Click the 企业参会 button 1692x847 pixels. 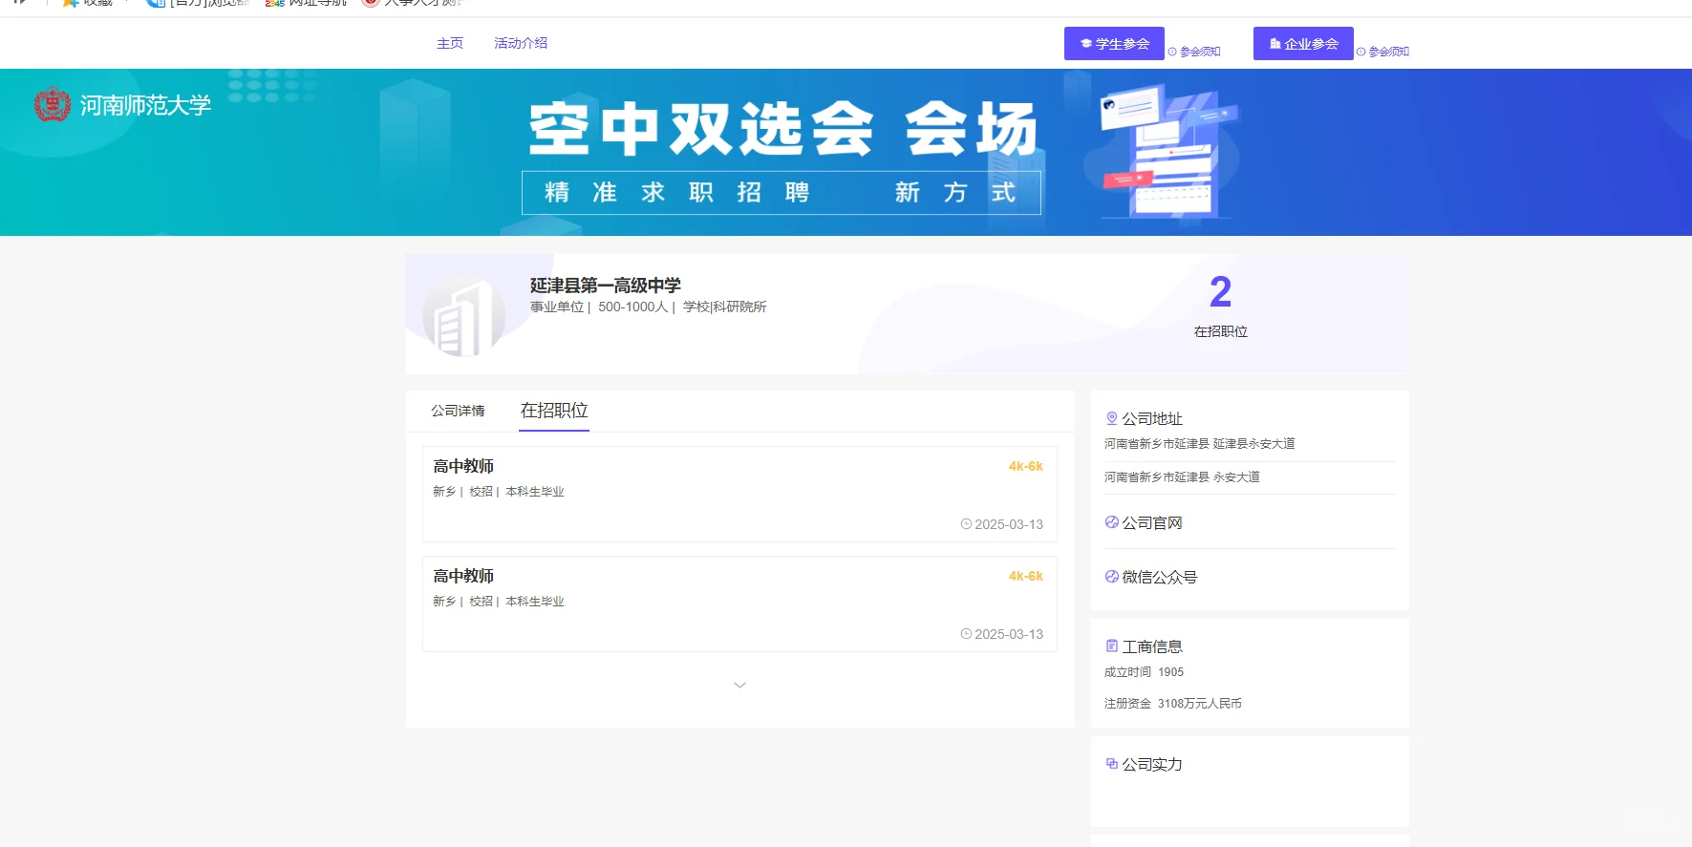1303,44
